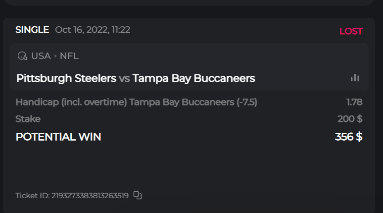Click the Stake label

(x=28, y=119)
